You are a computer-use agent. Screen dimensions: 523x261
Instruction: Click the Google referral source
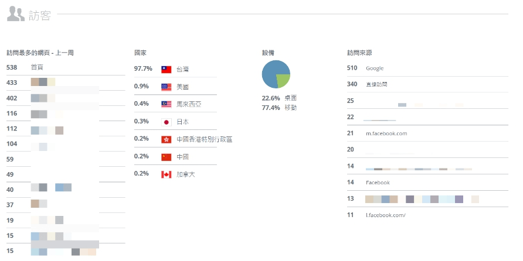pyautogui.click(x=375, y=68)
